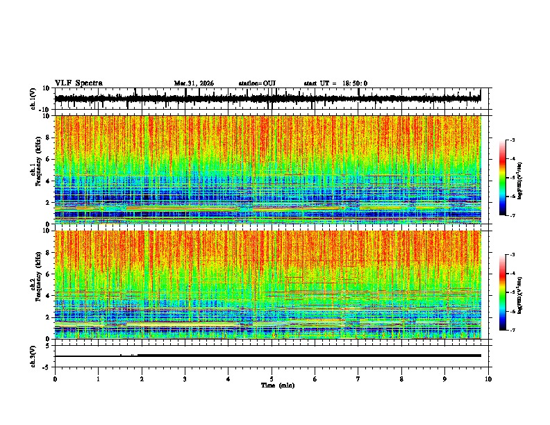This screenshot has width=550, height=425.
Task: Click the ch.2 color bar beside the lower spectrogram
Action: 502,292
